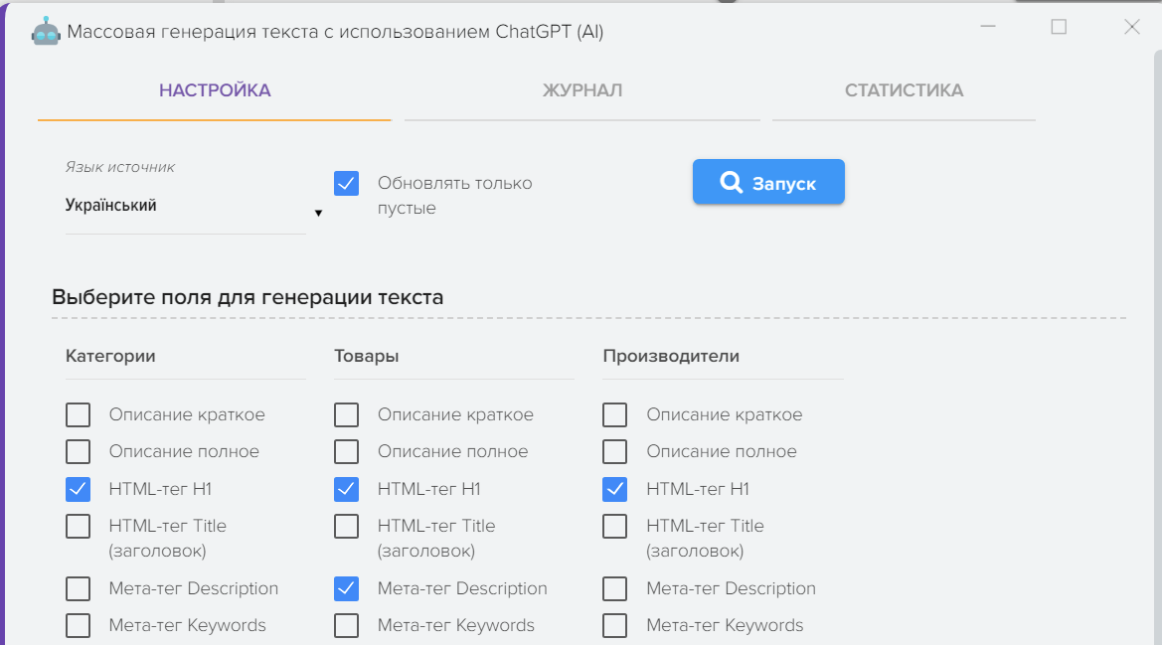
Task: Minimize the ChatGPT text generation window
Action: [987, 28]
